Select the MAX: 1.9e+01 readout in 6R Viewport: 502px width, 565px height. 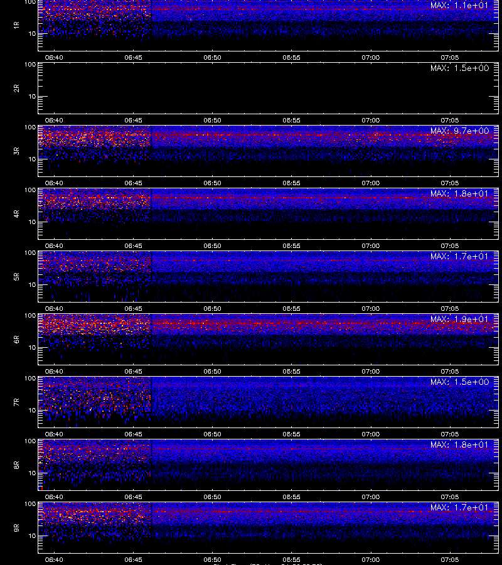[x=459, y=319]
